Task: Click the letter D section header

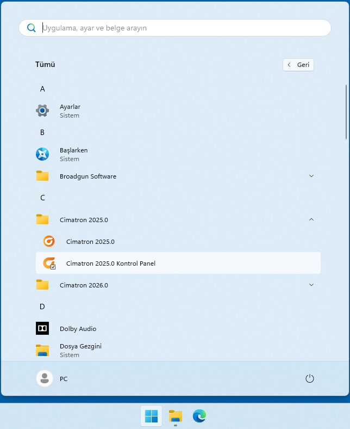Action: point(42,307)
